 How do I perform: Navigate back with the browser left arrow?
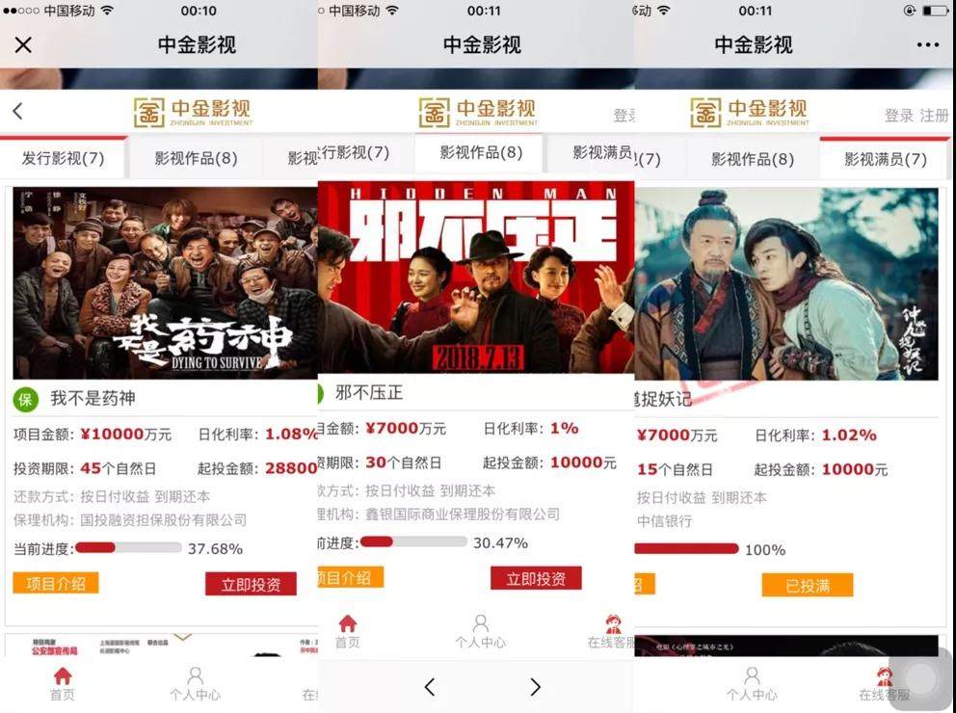pos(429,687)
